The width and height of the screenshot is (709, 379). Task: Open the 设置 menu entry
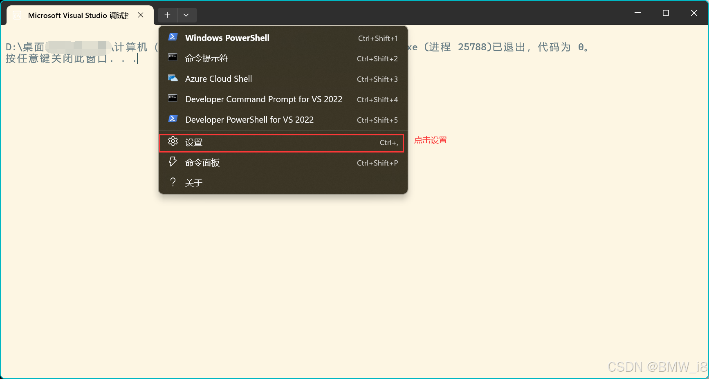pos(282,143)
